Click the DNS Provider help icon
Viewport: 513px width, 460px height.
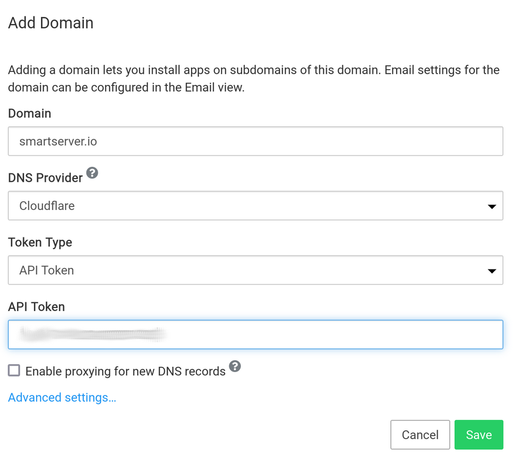tap(92, 174)
